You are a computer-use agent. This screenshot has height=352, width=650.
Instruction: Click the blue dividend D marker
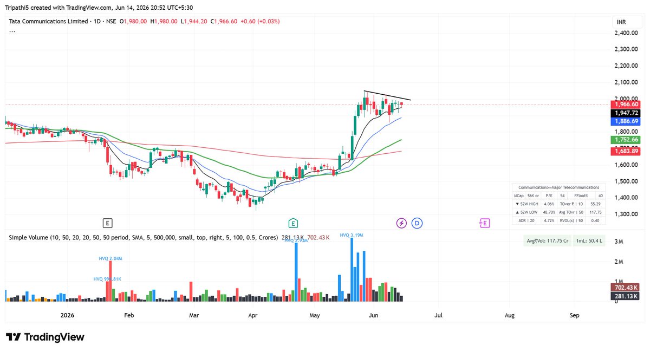pos(417,223)
